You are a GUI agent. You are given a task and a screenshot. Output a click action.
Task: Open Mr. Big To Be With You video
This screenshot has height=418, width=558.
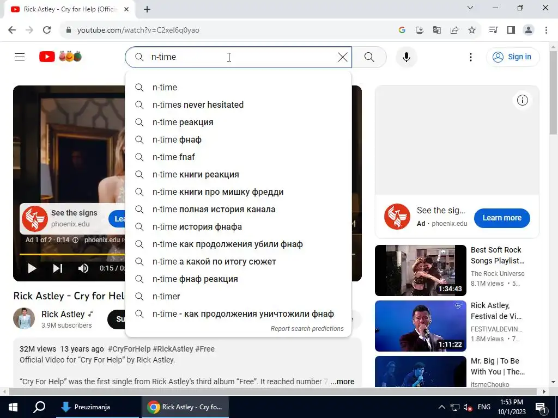420,371
